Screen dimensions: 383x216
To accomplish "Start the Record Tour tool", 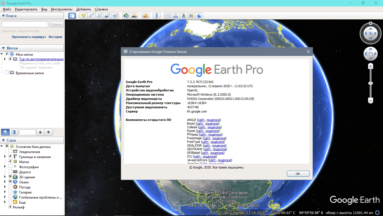I will point(115,16).
